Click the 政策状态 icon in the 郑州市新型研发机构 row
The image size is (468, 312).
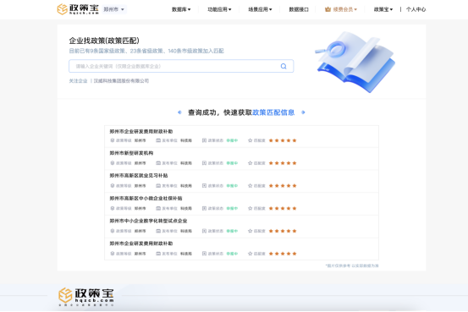click(204, 163)
